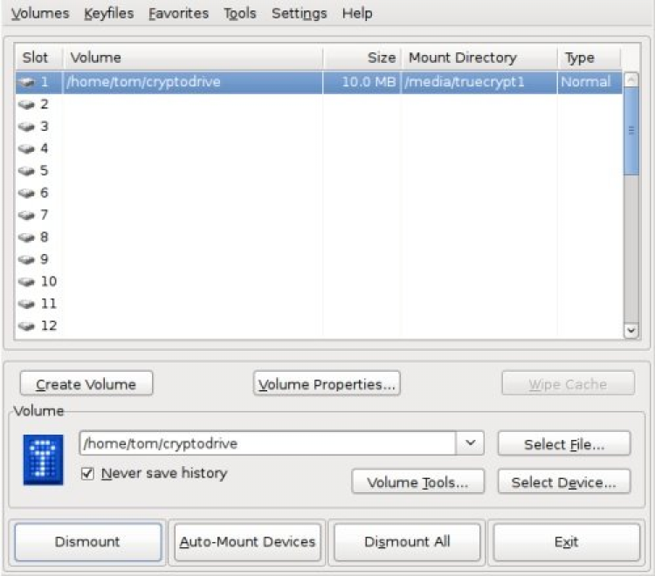Exit the application via Exit button
The height and width of the screenshot is (576, 655).
point(567,542)
